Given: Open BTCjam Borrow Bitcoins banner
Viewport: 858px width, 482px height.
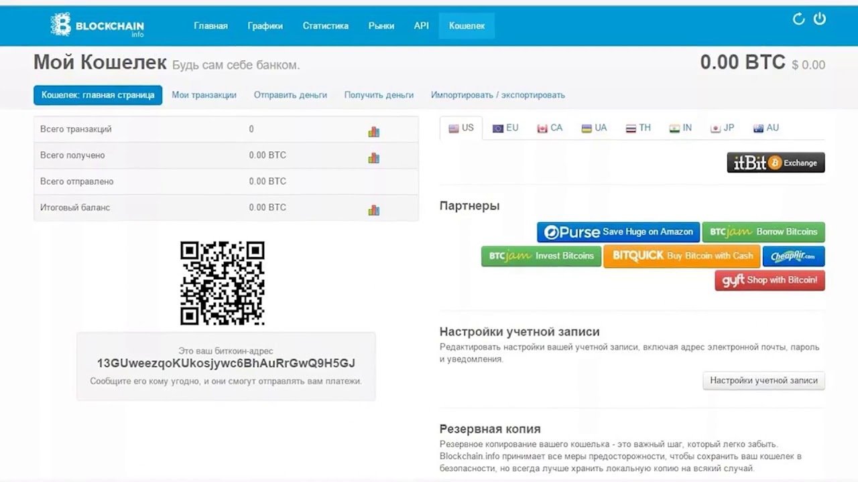Looking at the screenshot, I should tap(763, 232).
